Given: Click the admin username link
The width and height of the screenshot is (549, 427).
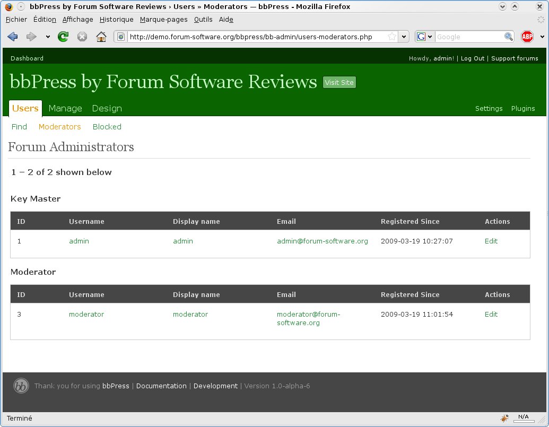Looking at the screenshot, I should 79,241.
